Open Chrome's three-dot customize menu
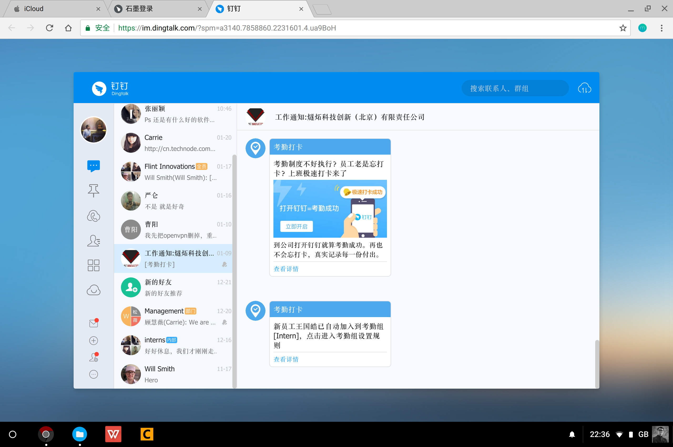This screenshot has width=673, height=447. click(x=662, y=28)
